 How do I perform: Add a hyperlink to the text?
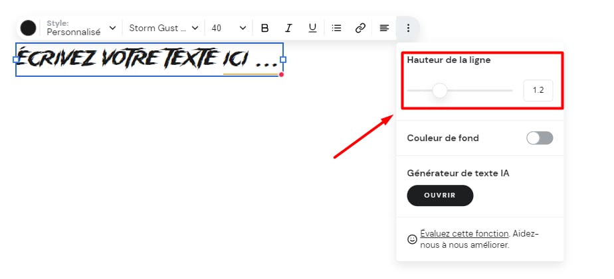click(360, 28)
